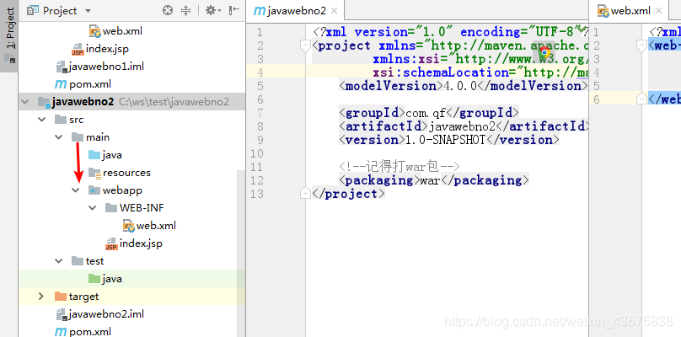This screenshot has height=337, width=681.
Task: Close the javawebno2 editor tab
Action: coord(334,11)
